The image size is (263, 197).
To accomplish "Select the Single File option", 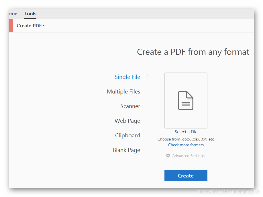I will point(127,77).
